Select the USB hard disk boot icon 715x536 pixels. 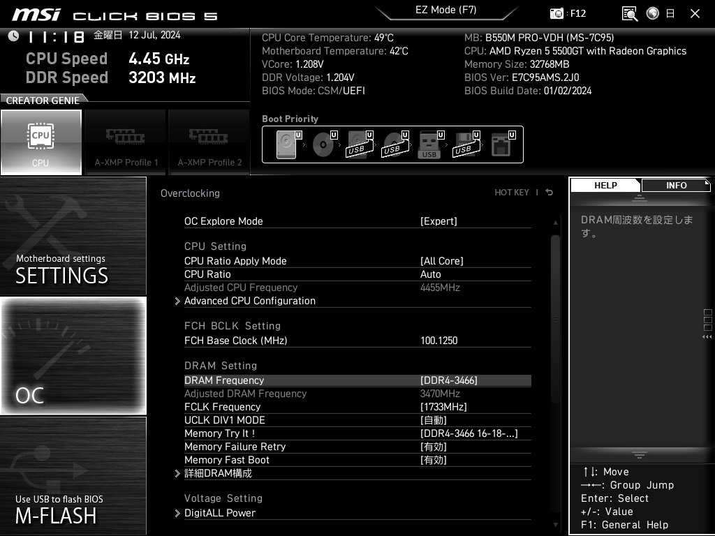tap(360, 144)
